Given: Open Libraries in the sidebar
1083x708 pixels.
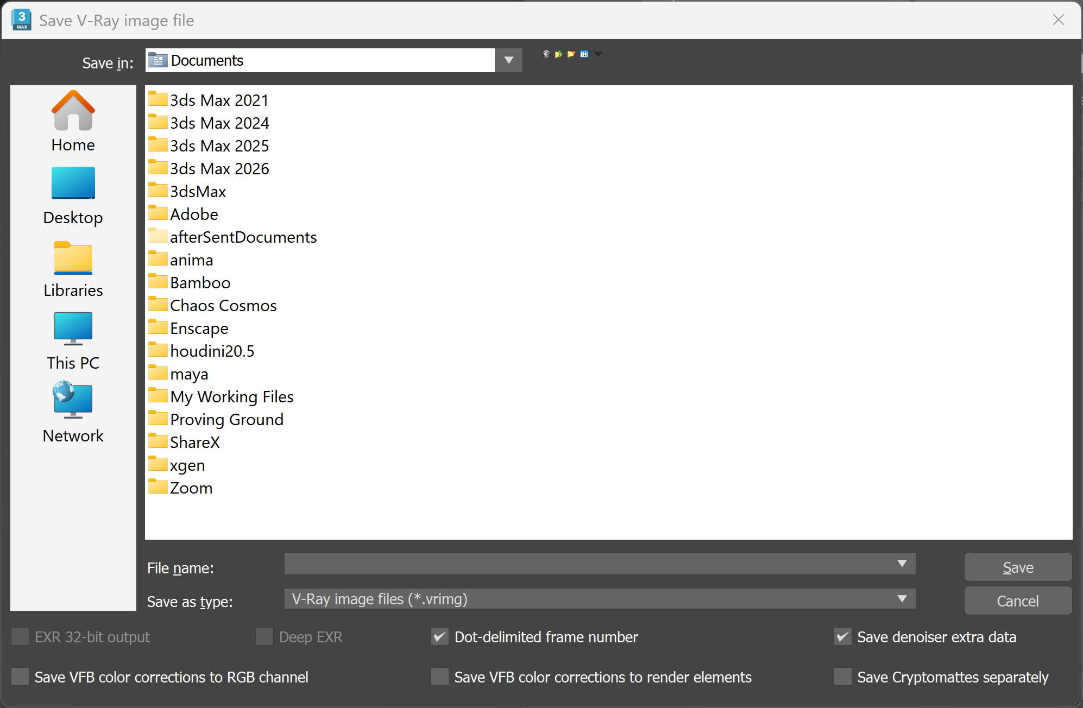Looking at the screenshot, I should [x=73, y=269].
